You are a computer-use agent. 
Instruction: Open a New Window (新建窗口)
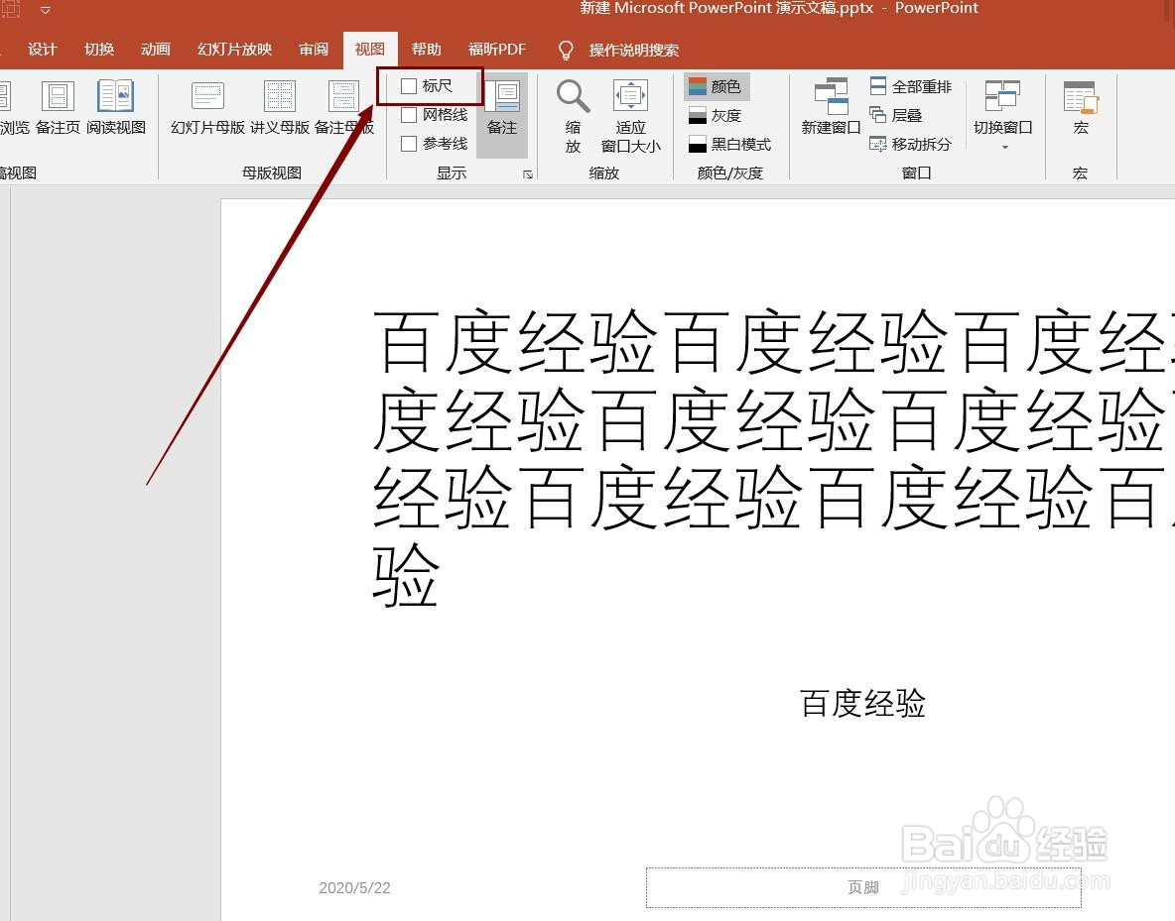click(831, 109)
